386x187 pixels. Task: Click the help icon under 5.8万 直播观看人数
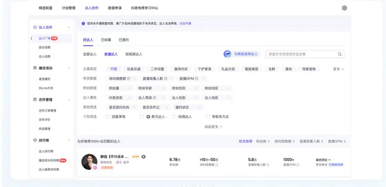tap(268, 165)
